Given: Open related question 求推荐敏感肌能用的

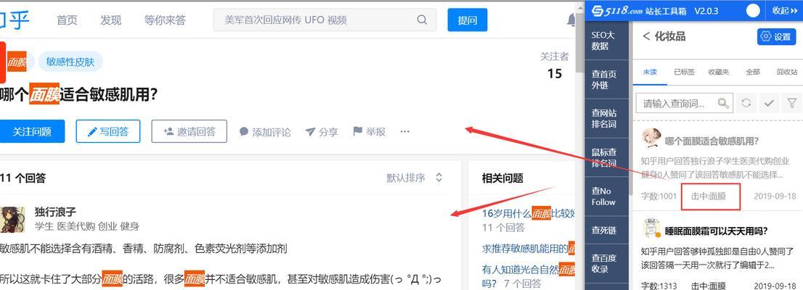Looking at the screenshot, I should pos(528,249).
